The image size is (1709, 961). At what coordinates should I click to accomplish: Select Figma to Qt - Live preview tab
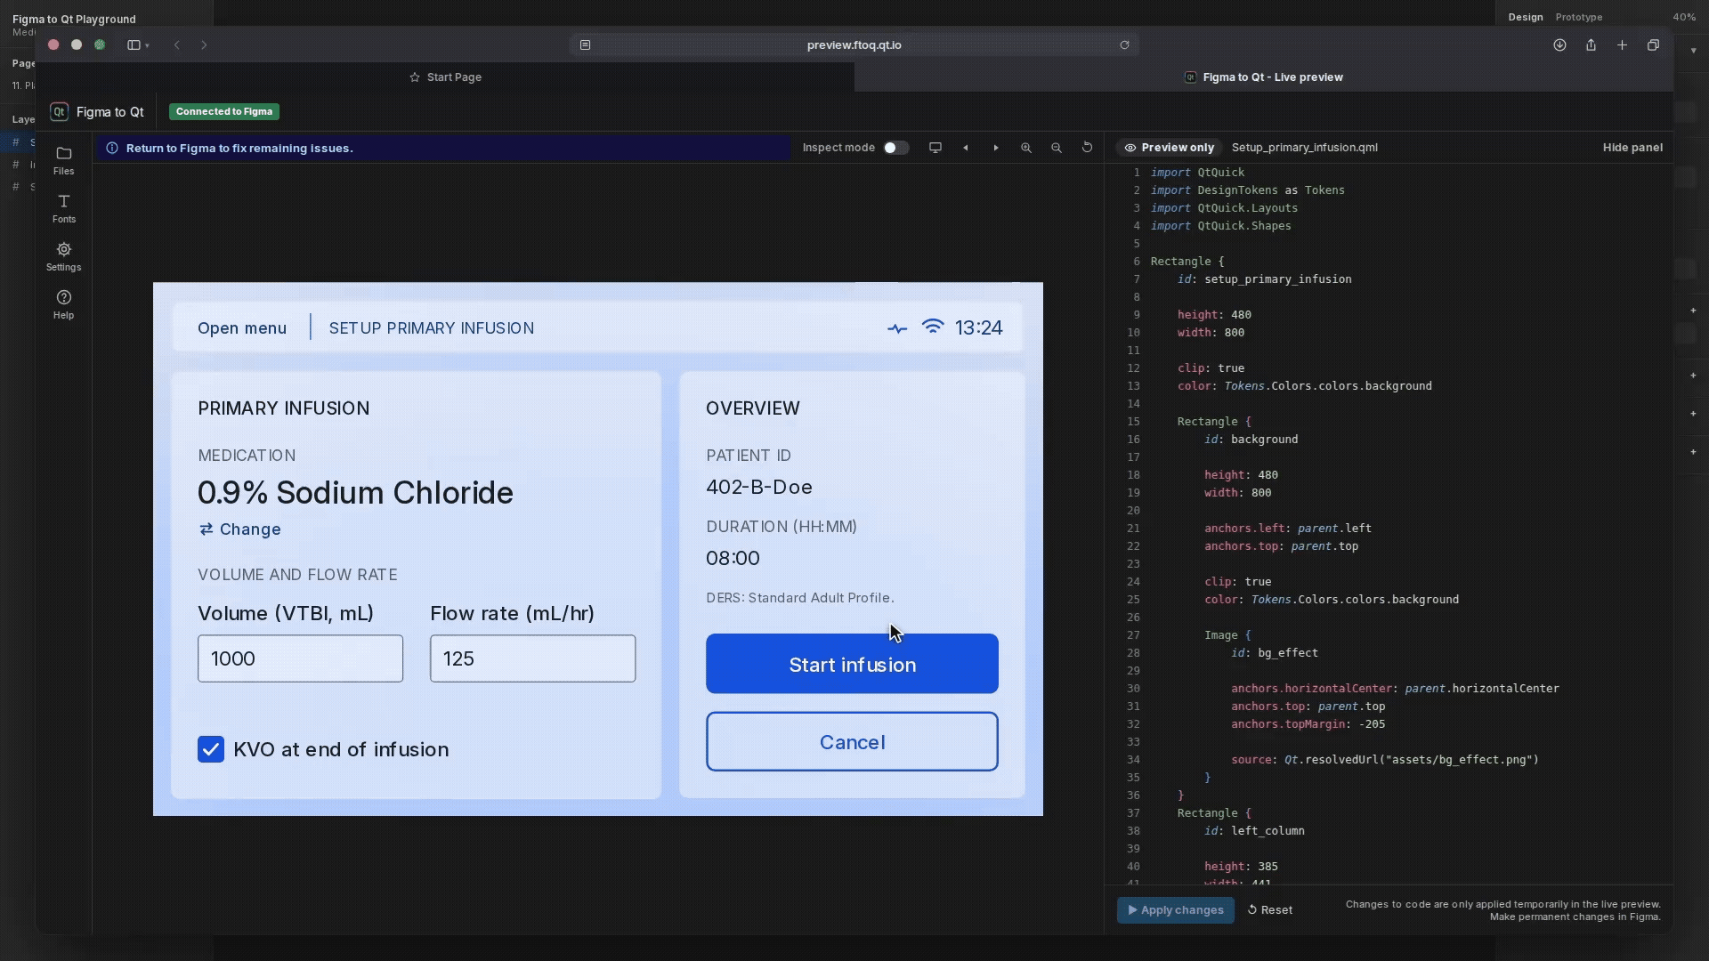click(1264, 77)
